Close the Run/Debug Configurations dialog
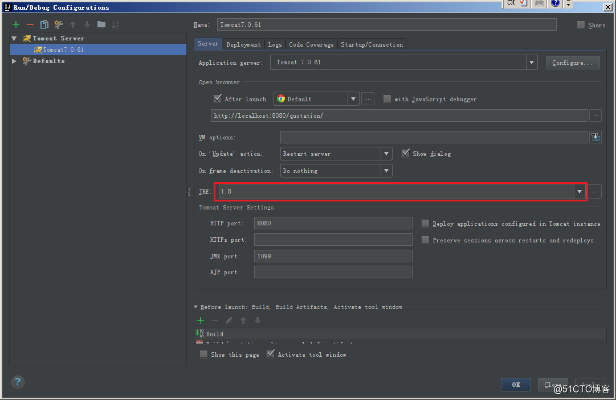The height and width of the screenshot is (400, 616). click(x=607, y=7)
